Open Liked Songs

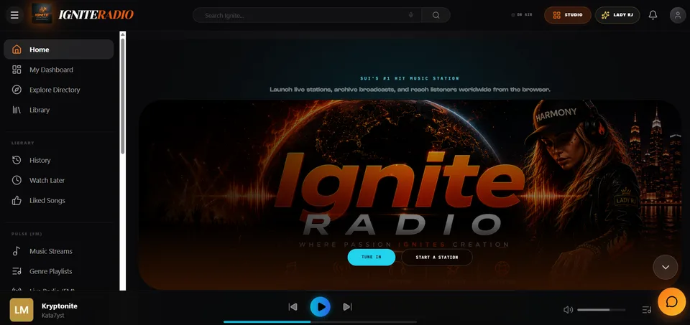point(58,201)
